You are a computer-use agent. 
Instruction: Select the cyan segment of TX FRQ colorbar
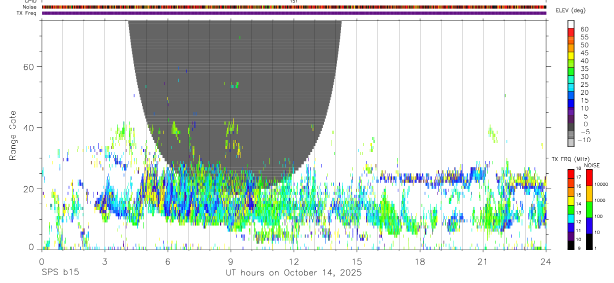point(571,218)
